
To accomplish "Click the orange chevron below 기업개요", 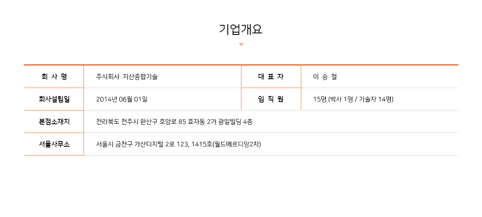I will (x=241, y=44).
